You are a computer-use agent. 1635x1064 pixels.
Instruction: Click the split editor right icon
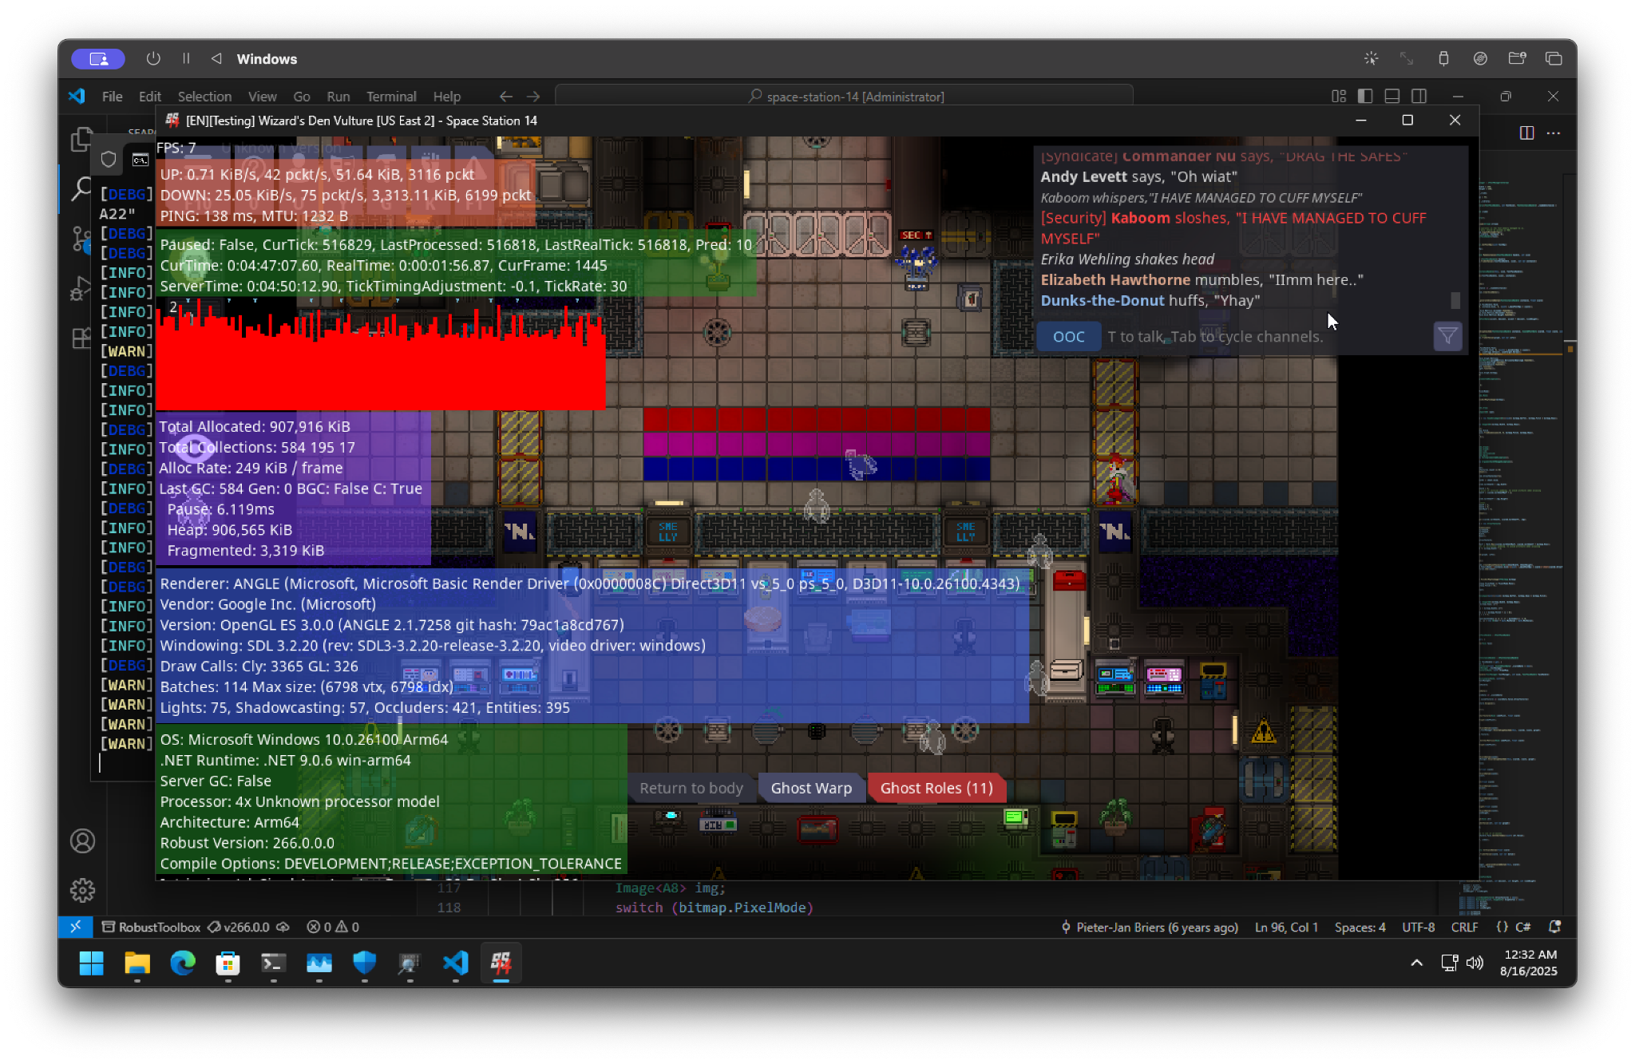click(x=1526, y=133)
